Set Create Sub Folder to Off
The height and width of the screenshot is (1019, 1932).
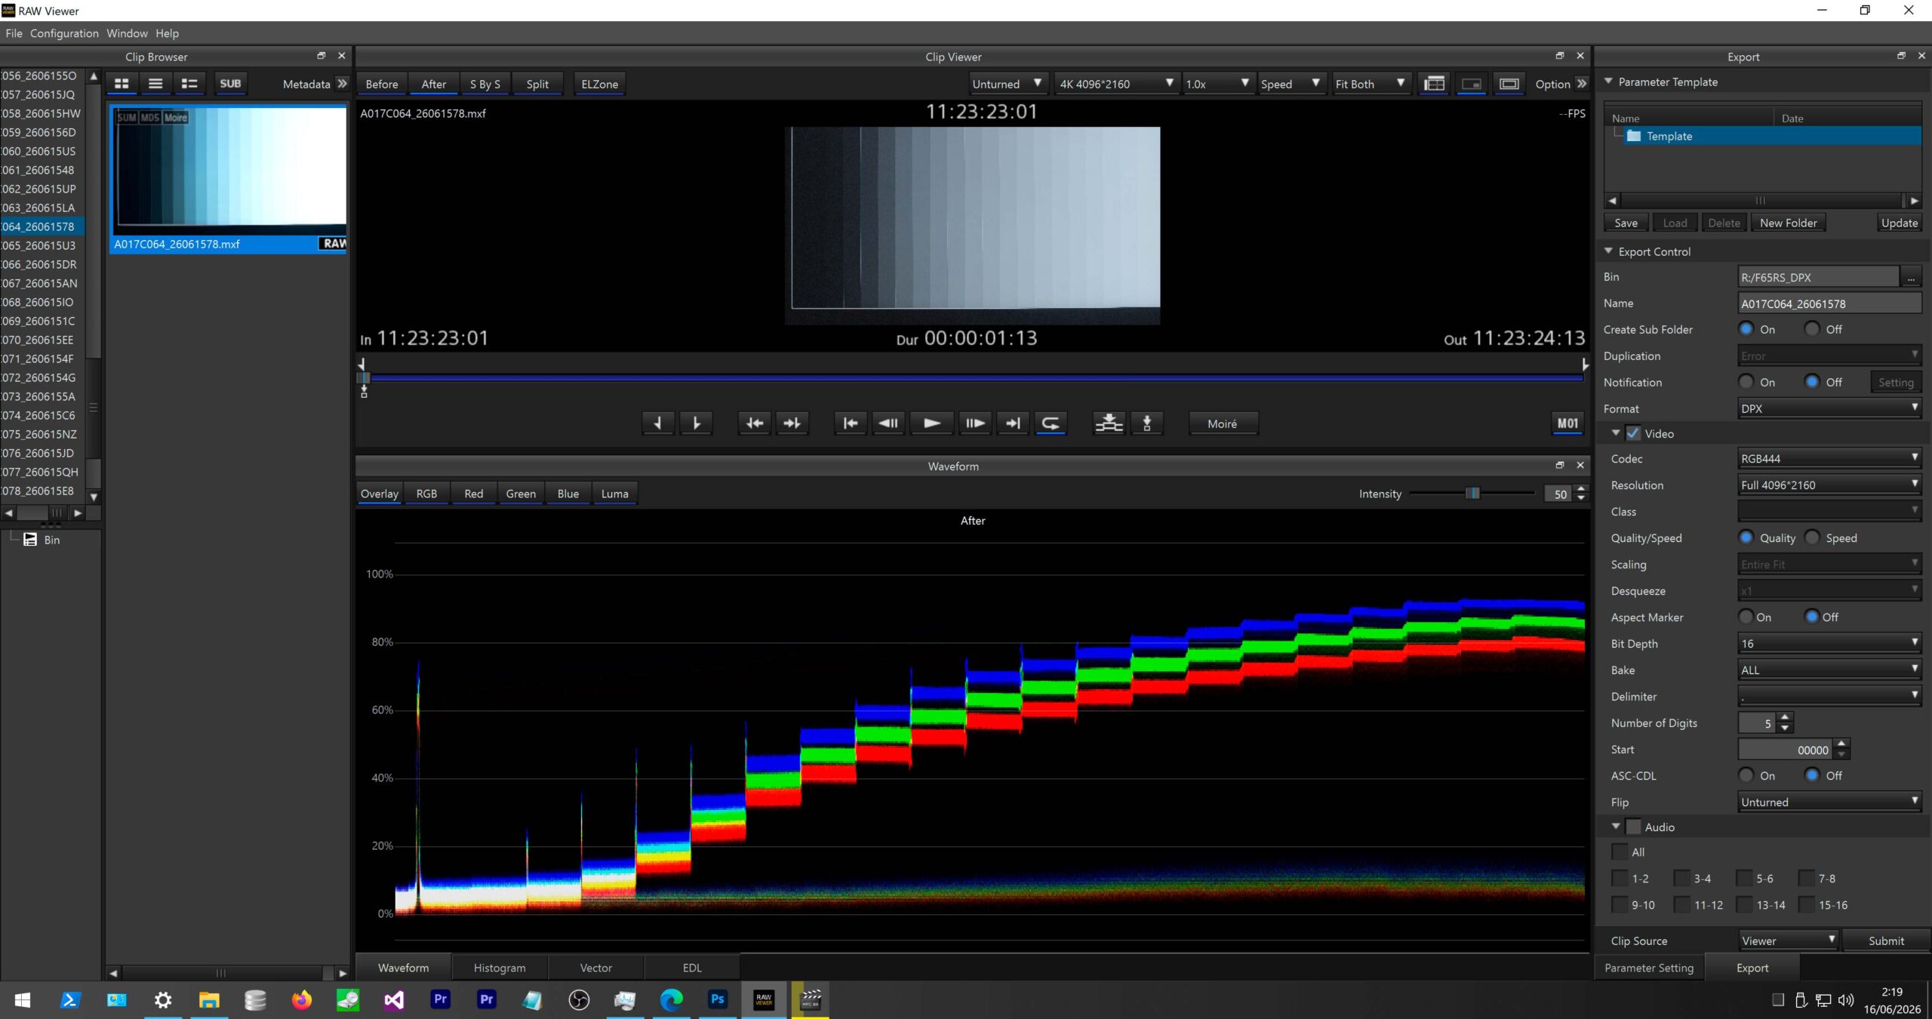tap(1812, 329)
